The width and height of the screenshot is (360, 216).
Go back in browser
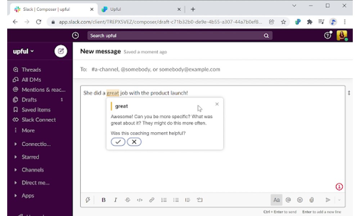point(15,22)
